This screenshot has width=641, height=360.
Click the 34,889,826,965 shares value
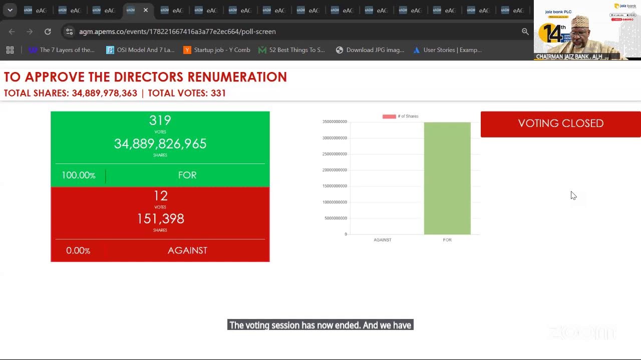click(160, 144)
